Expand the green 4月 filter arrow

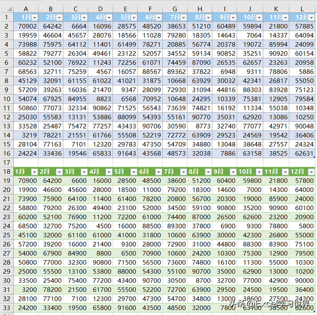109,172
